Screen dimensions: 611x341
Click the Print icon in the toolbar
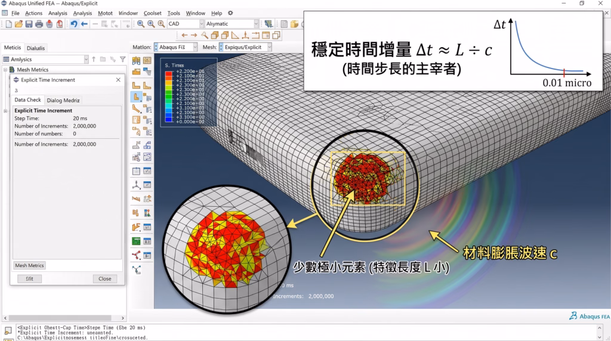pyautogui.click(x=39, y=24)
